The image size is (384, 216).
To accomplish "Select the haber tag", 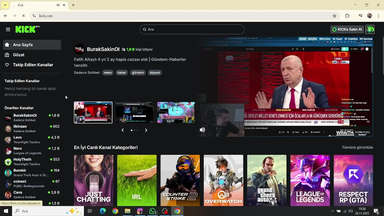I will coord(122,73).
